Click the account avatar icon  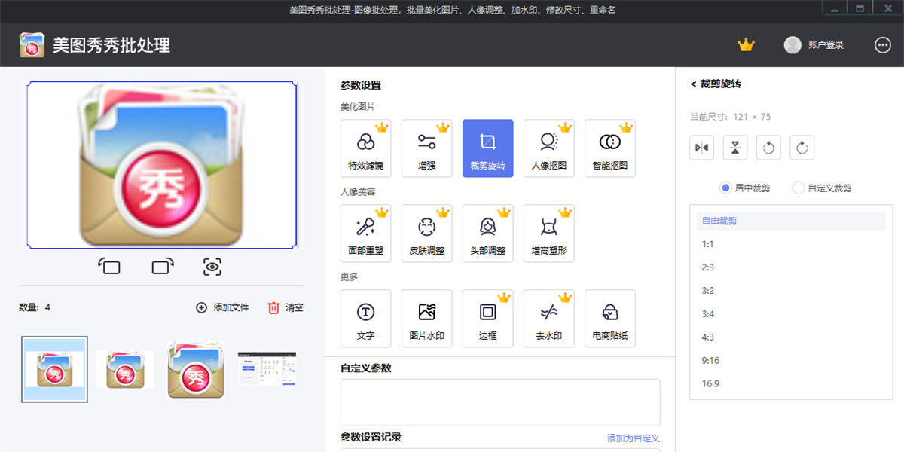coord(793,45)
